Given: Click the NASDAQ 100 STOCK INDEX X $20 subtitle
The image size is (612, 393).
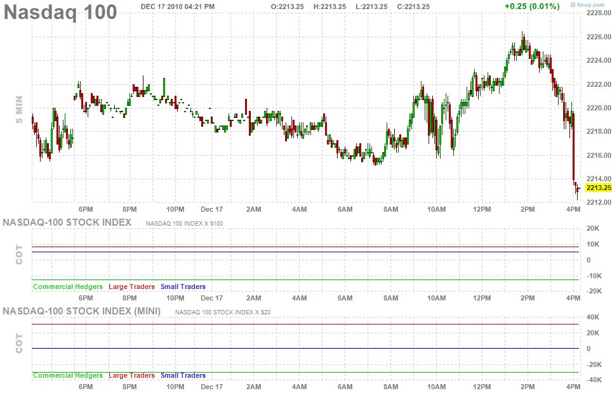Looking at the screenshot, I should [222, 312].
